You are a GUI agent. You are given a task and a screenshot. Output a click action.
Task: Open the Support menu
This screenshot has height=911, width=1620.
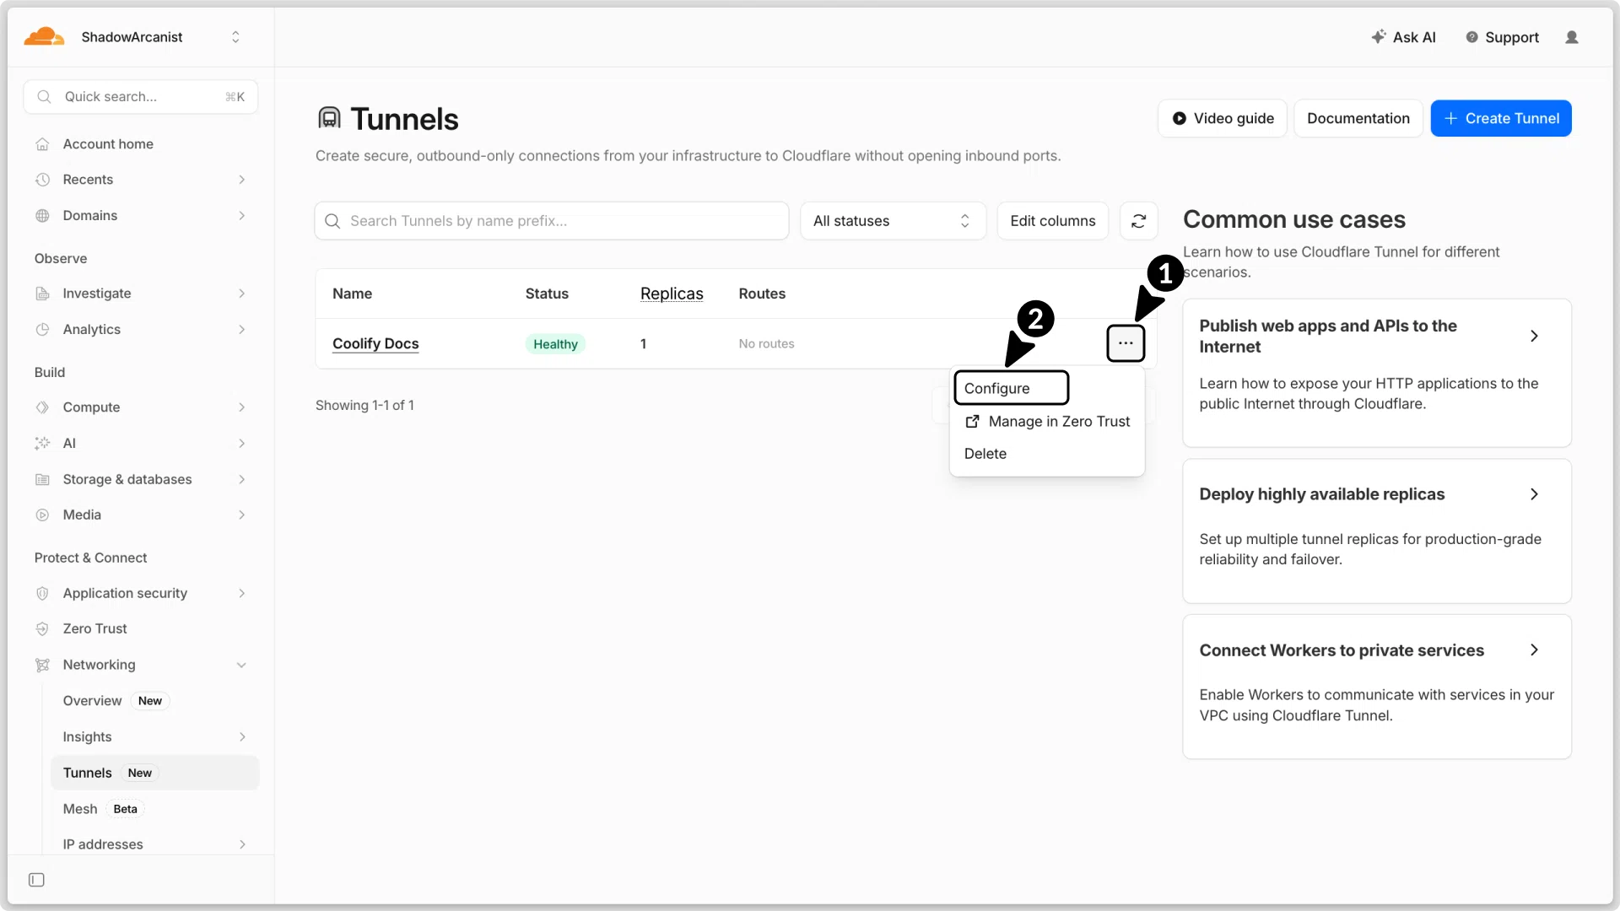(x=1502, y=37)
